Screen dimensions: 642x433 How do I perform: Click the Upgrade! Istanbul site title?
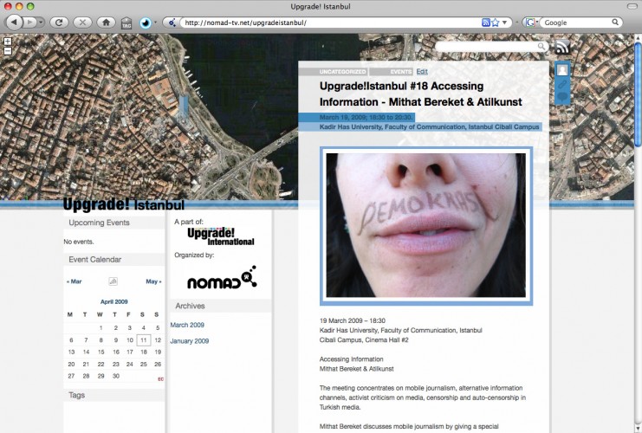point(124,204)
